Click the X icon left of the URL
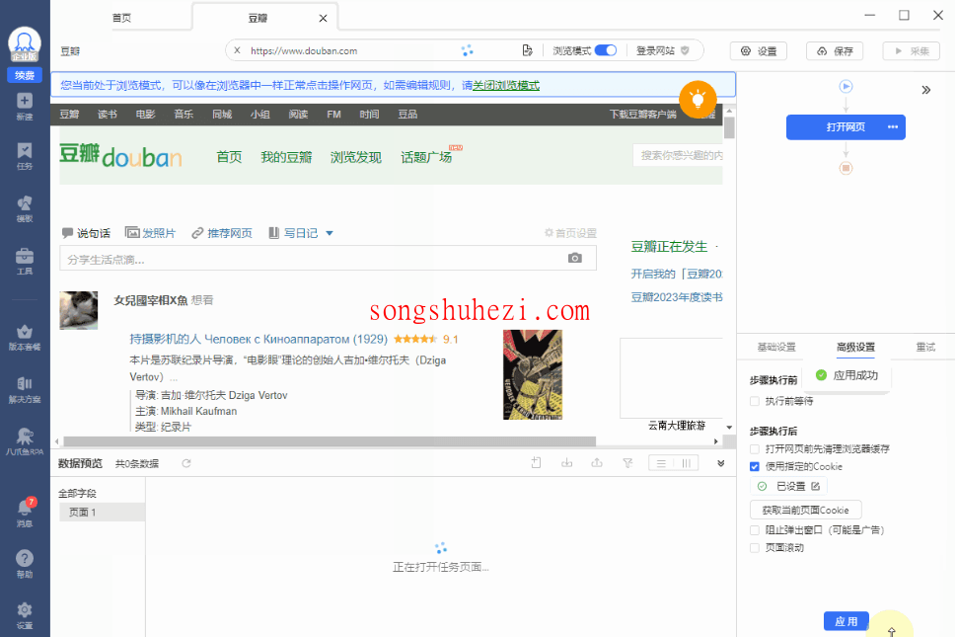957x637 pixels. [238, 50]
